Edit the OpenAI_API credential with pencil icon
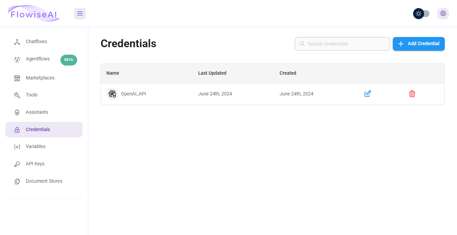 (368, 94)
